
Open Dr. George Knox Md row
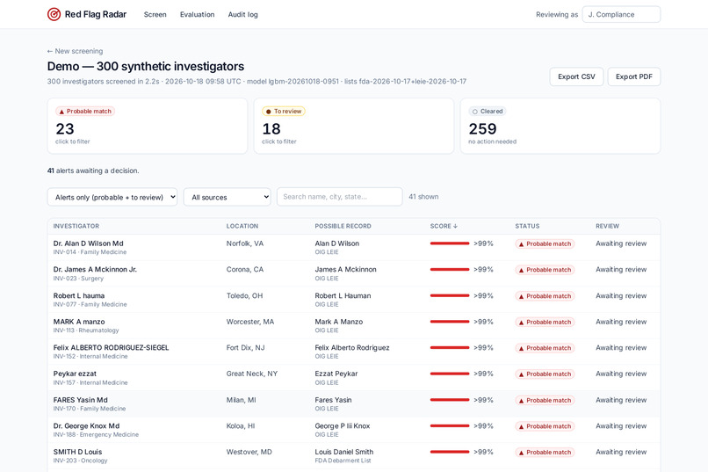(x=354, y=430)
